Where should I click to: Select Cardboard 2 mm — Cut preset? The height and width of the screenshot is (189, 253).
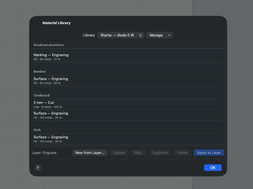pos(128,104)
